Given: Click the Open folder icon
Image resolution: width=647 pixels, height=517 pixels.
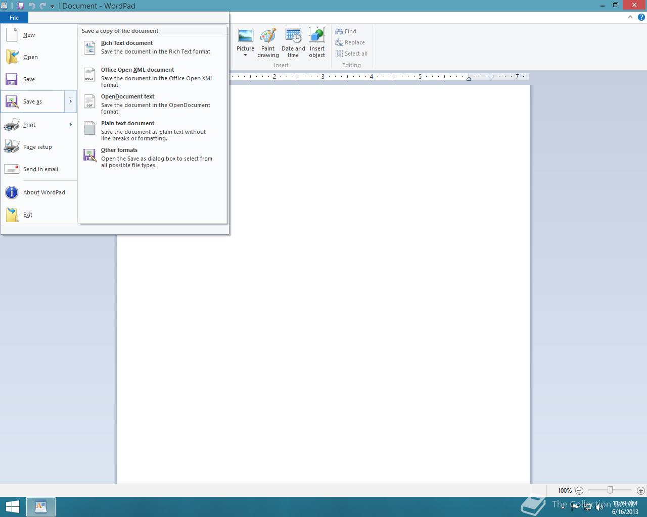Looking at the screenshot, I should [12, 57].
